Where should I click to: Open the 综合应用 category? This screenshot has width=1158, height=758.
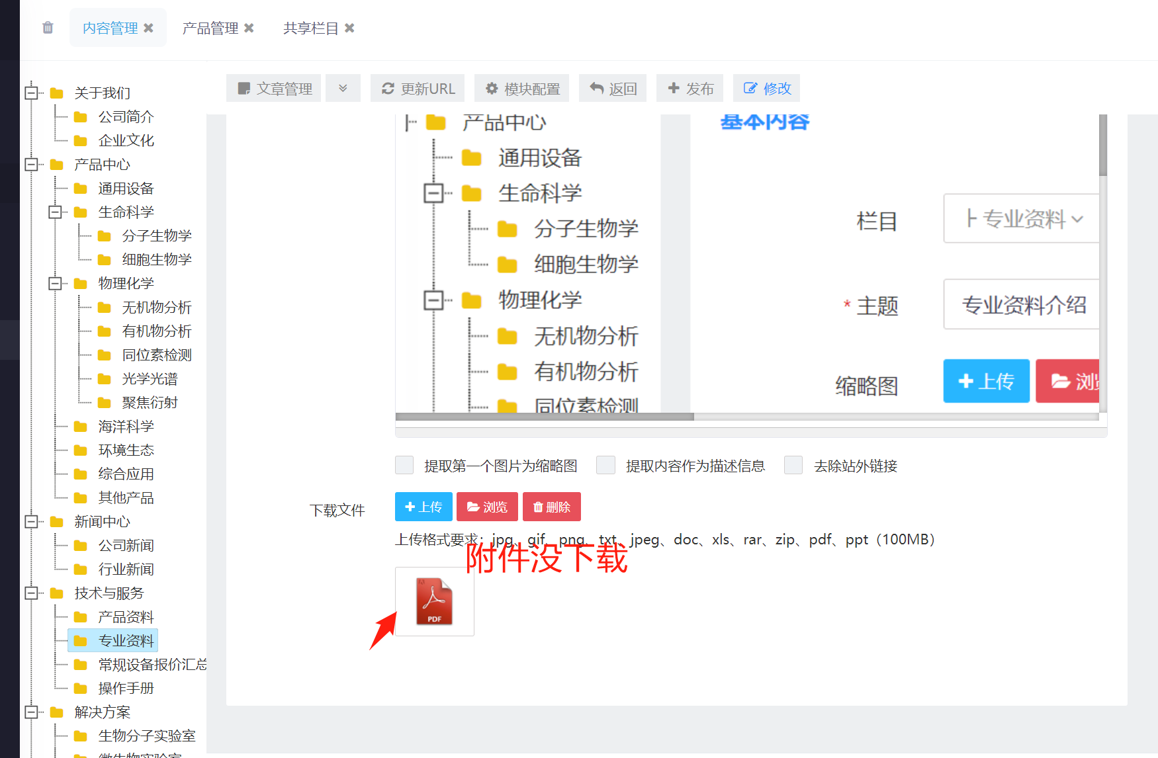pos(126,474)
